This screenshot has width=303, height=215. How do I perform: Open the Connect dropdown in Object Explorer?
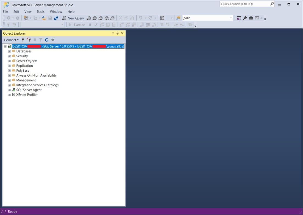(11, 40)
